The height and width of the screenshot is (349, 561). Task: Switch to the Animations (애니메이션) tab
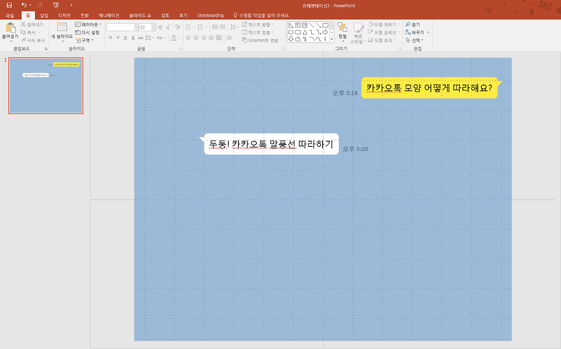pyautogui.click(x=109, y=15)
